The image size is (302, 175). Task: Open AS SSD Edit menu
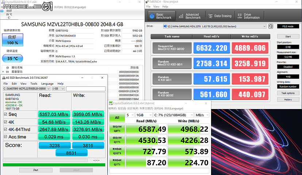[14, 83]
